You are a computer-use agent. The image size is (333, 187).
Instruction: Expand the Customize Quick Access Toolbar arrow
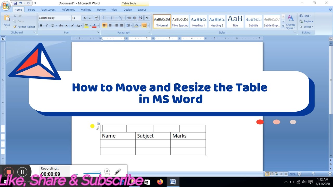tap(35, 3)
